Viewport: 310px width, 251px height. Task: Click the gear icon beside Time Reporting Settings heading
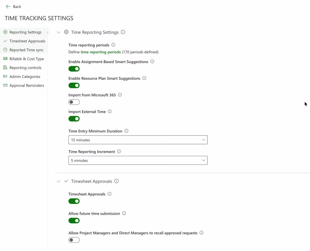click(x=66, y=32)
